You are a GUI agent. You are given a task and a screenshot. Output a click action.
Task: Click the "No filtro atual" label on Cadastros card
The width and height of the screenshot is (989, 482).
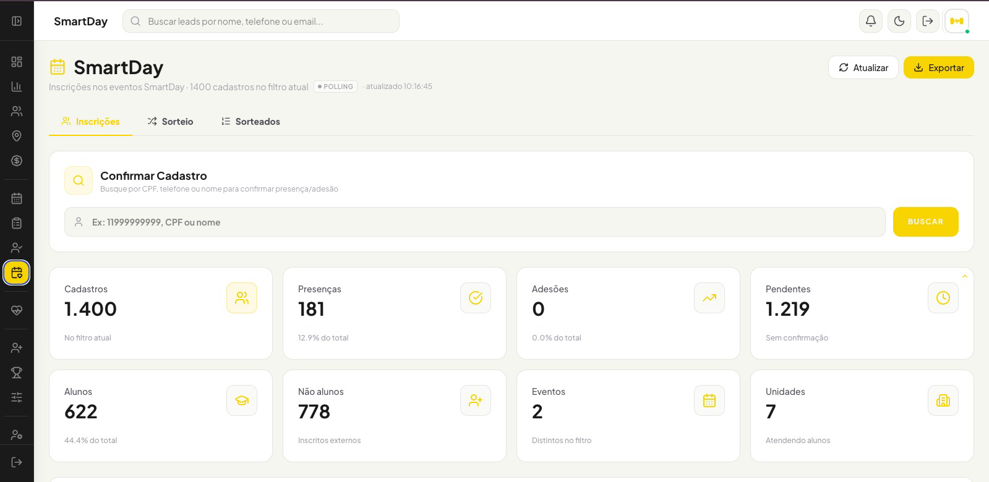point(88,338)
